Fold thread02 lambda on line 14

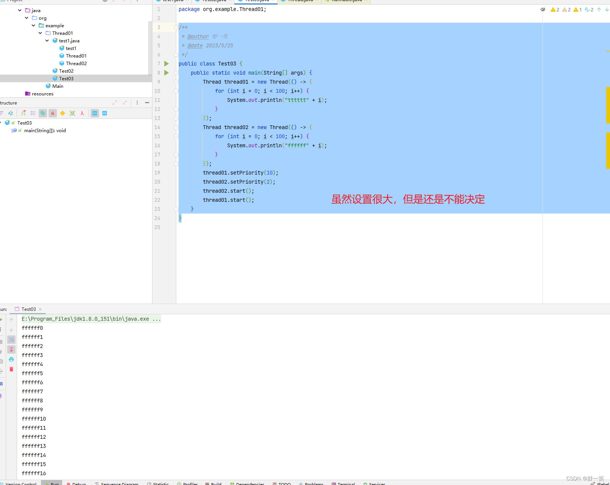[176, 127]
